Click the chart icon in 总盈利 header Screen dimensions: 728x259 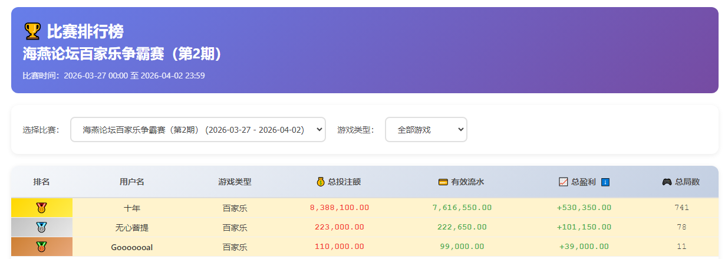tap(563, 182)
